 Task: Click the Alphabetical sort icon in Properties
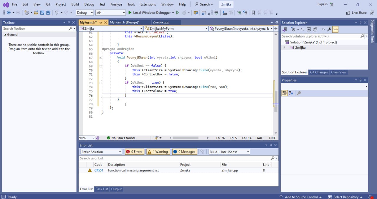tap(291, 93)
